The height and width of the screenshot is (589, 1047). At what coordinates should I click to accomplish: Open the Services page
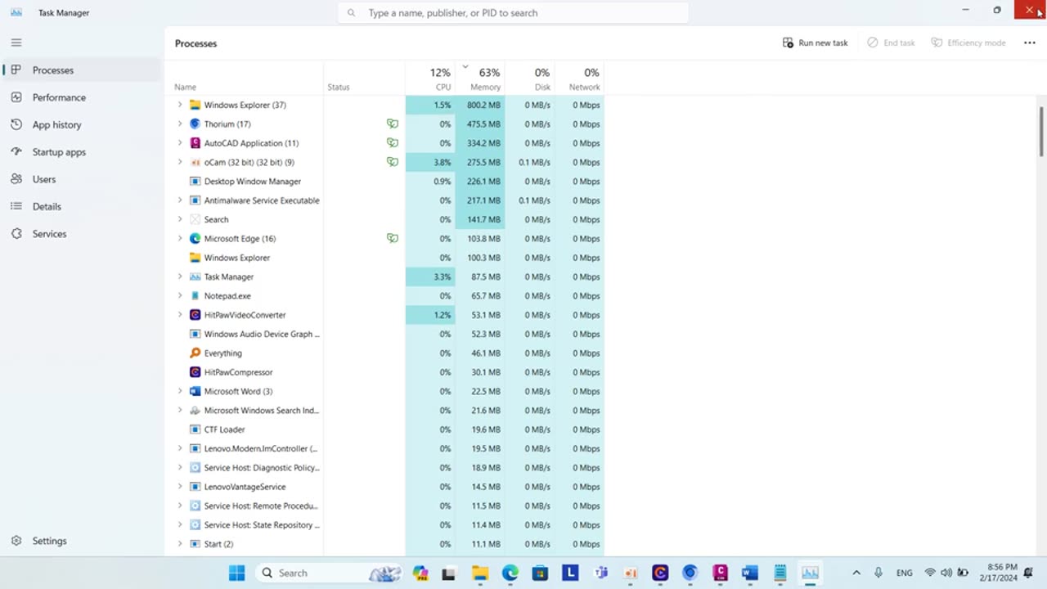(82, 234)
